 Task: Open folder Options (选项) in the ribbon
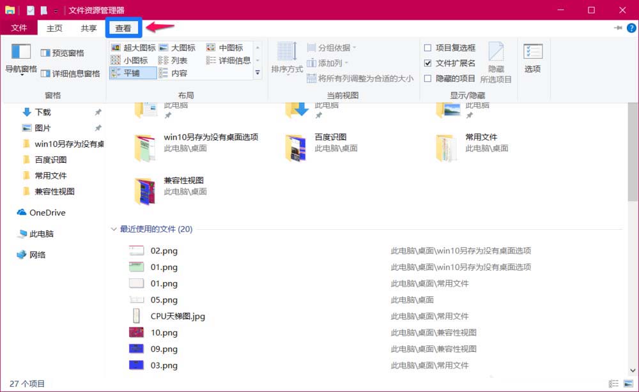click(x=534, y=59)
